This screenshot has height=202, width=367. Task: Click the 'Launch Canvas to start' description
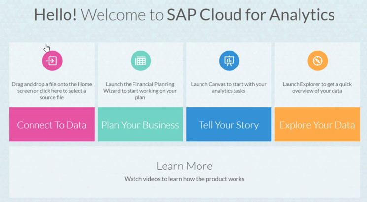click(229, 87)
